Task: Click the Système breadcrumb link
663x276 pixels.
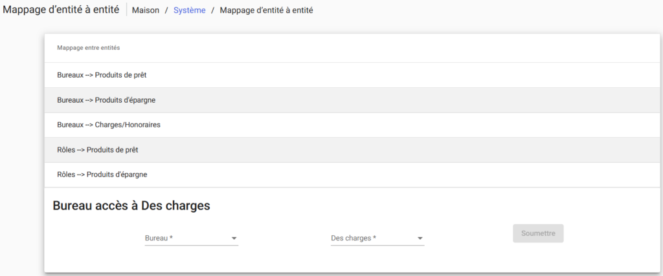Action: 189,10
